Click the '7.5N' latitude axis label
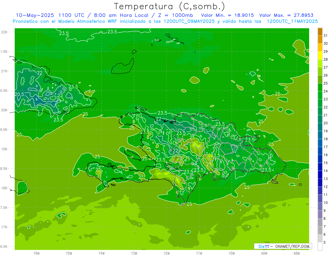Screen dimensions: 333x257 tap(4, 208)
